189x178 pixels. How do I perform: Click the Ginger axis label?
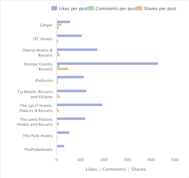tap(46, 25)
